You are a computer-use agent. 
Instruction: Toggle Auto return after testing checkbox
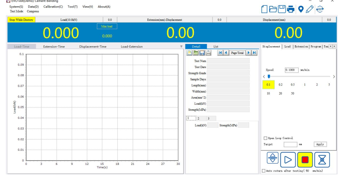coord(264,171)
